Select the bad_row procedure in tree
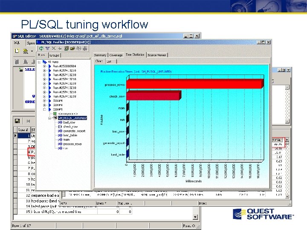307x230 pixels. (x=69, y=122)
